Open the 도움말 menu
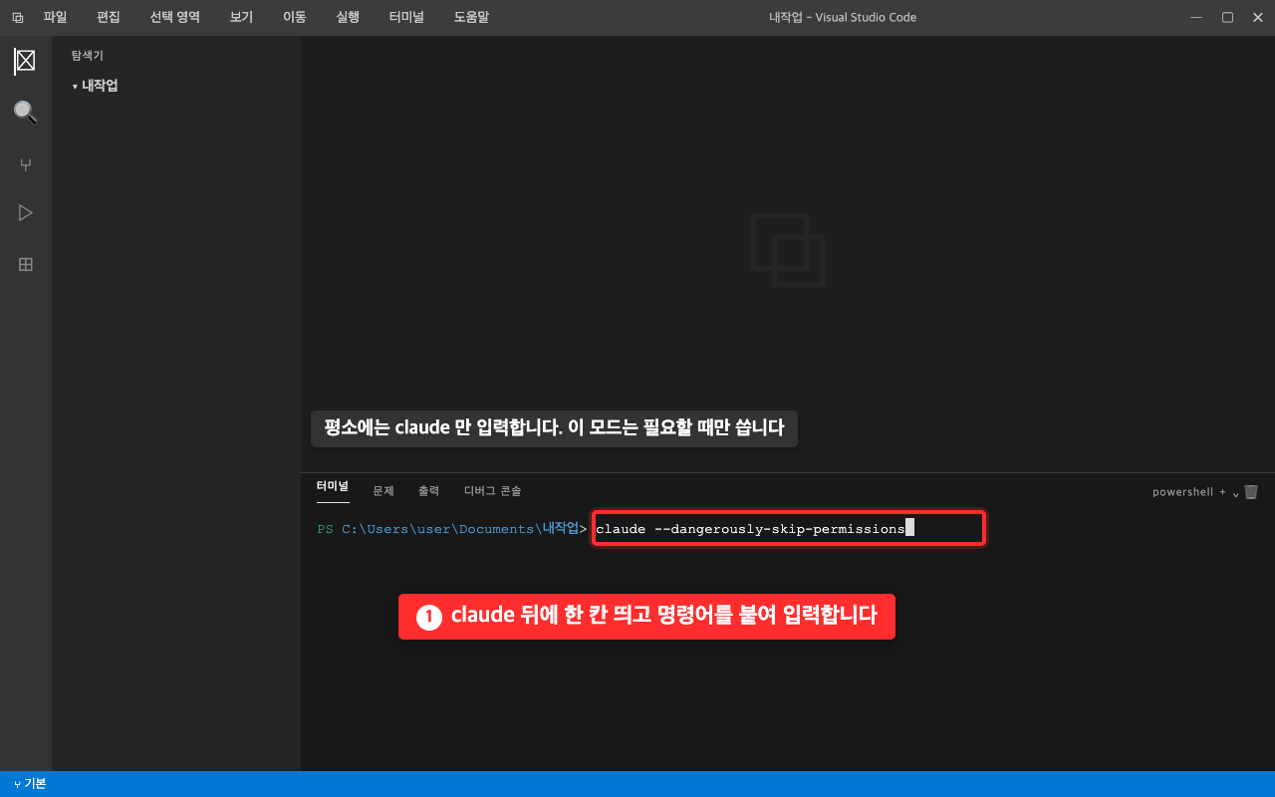The width and height of the screenshot is (1275, 797). (471, 17)
